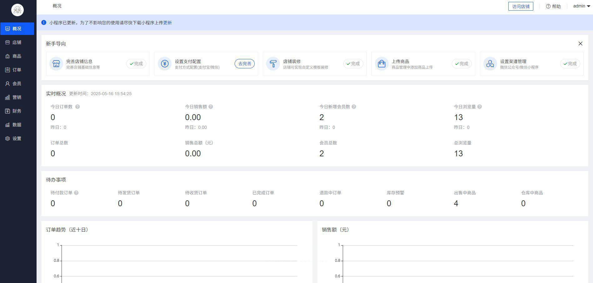Select 营销 from the sidebar

pos(17,97)
